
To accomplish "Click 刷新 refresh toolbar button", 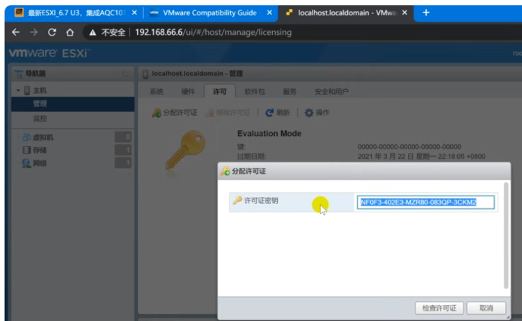I will [278, 113].
